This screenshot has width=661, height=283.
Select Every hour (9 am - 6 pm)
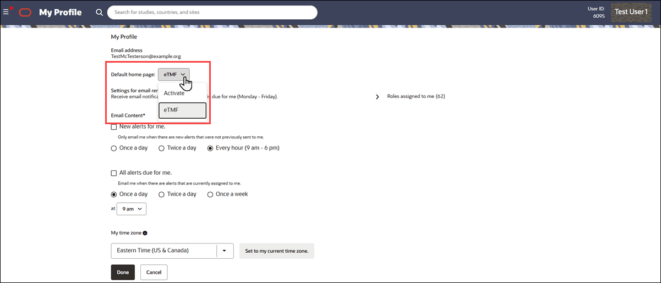coord(210,148)
